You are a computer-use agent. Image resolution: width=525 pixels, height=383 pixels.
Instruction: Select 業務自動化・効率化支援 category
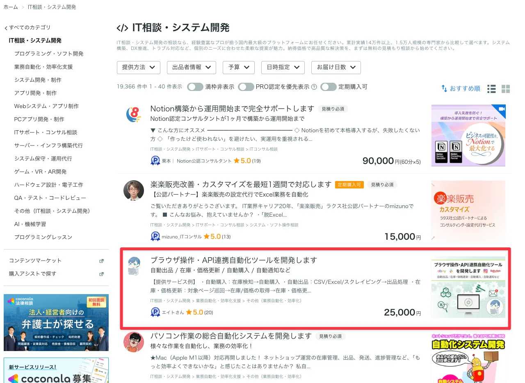coord(43,67)
